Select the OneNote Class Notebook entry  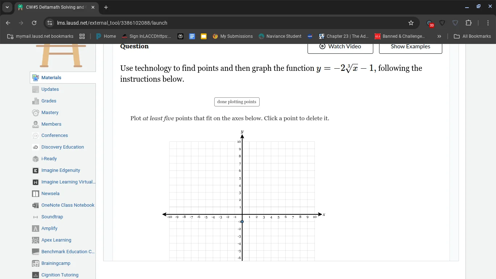68,205
